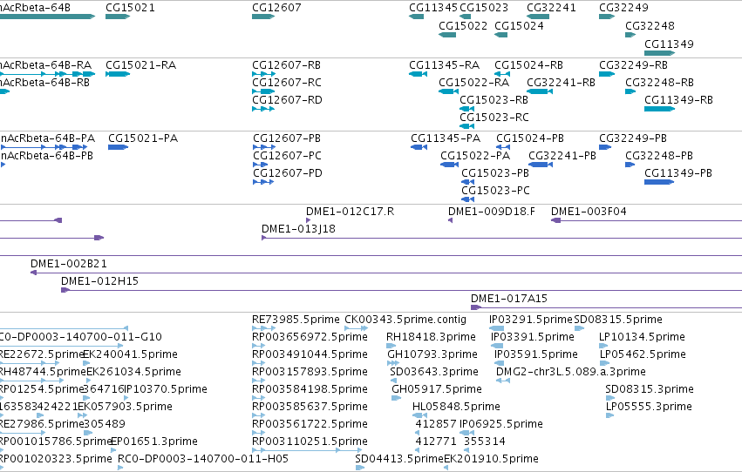Select protein CG11349-PB
The height and width of the screenshot is (472, 742).
click(x=659, y=182)
